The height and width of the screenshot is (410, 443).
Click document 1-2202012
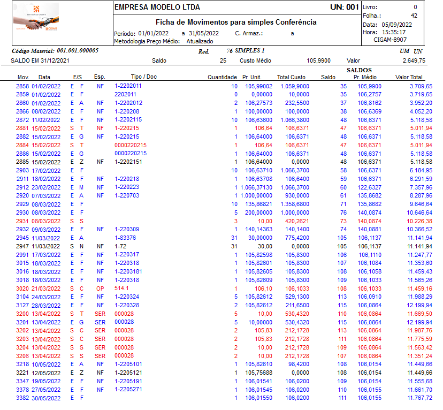click(x=128, y=103)
